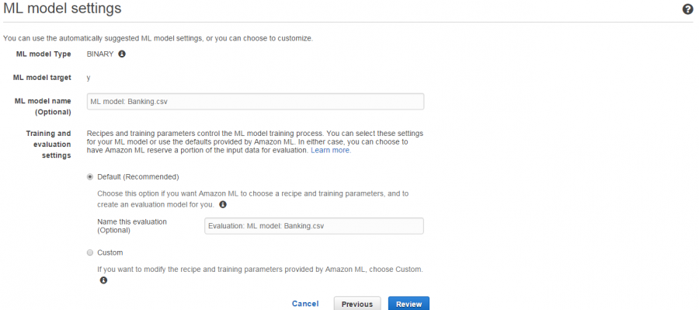Open the Learn more link
The image size is (699, 310).
coord(331,150)
